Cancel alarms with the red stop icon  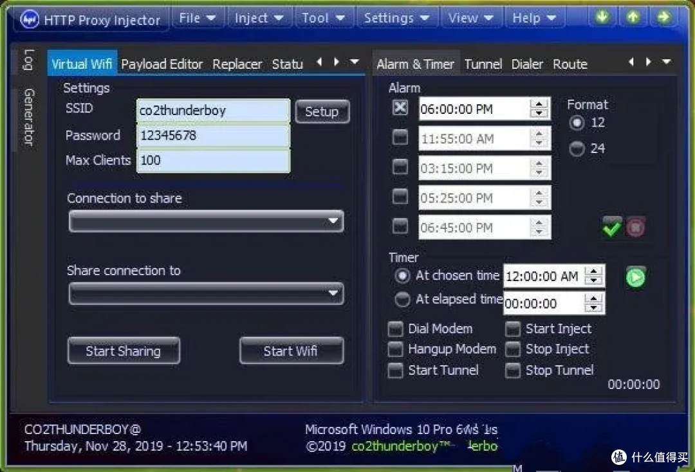tap(636, 228)
